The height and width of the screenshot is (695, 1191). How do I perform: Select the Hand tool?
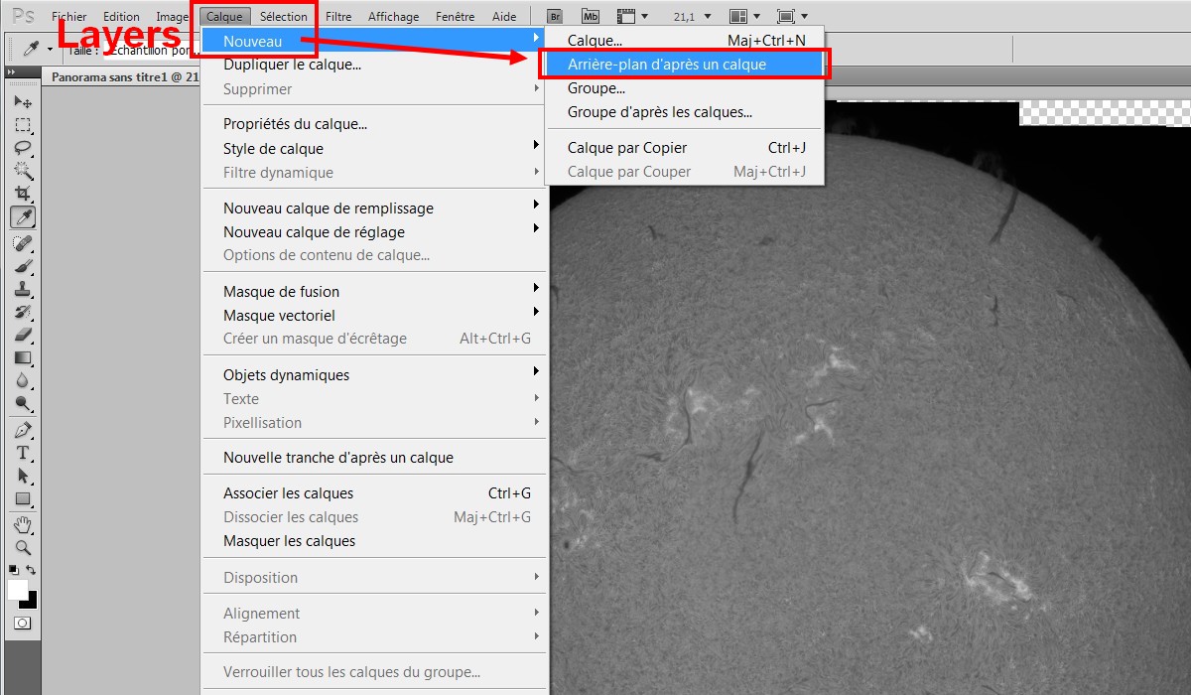click(23, 524)
